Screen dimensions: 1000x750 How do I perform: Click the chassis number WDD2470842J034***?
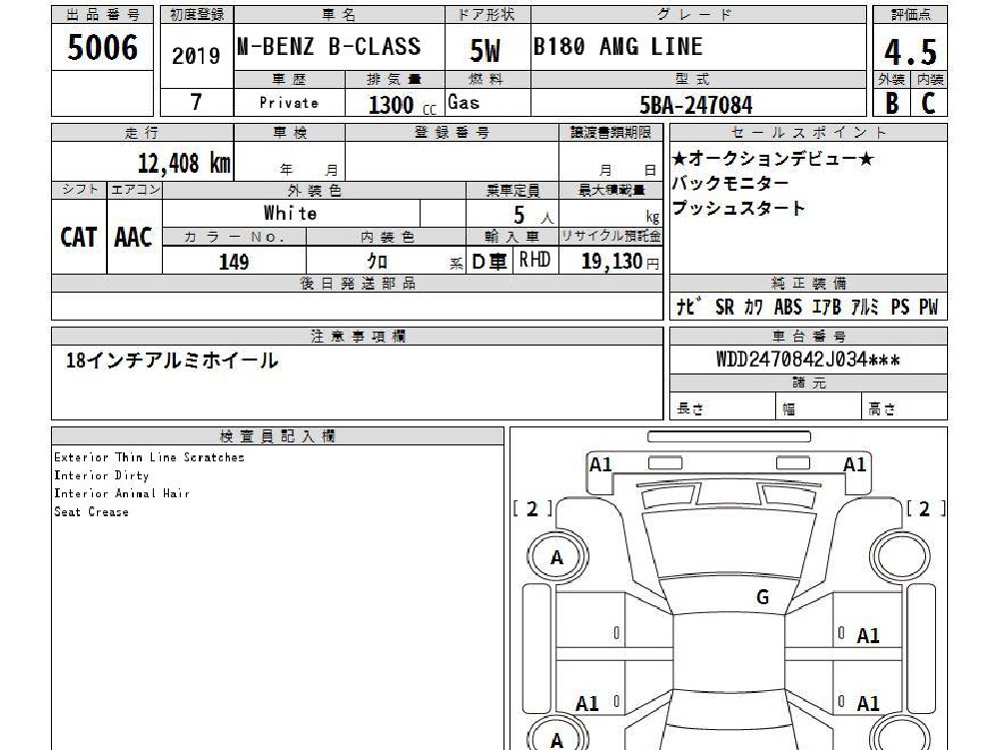click(808, 360)
